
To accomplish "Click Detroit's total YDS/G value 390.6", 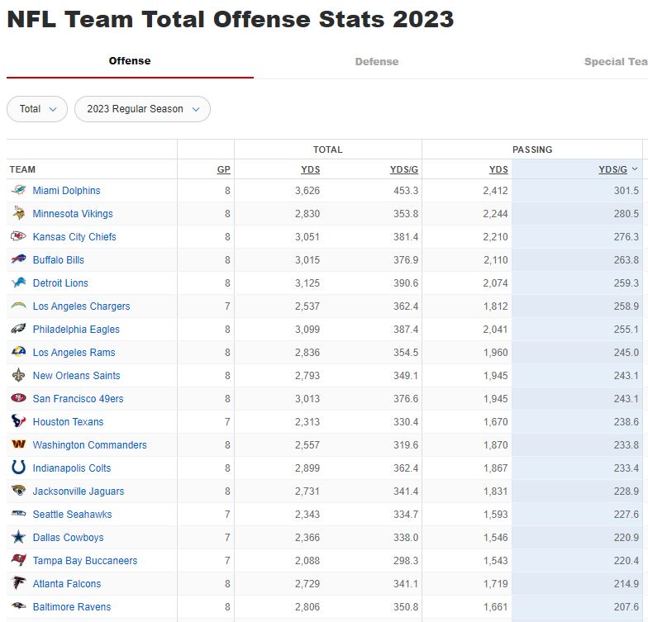I will 406,283.
